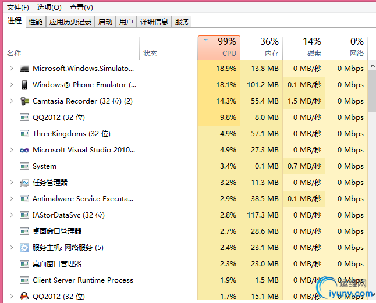Click the 桌面窗口管理器 2.7% CPU icon
The height and width of the screenshot is (303, 376).
click(x=24, y=231)
